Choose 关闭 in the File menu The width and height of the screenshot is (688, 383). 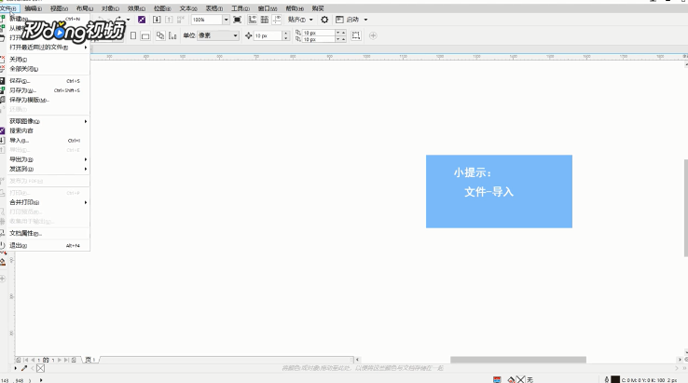pyautogui.click(x=45, y=60)
